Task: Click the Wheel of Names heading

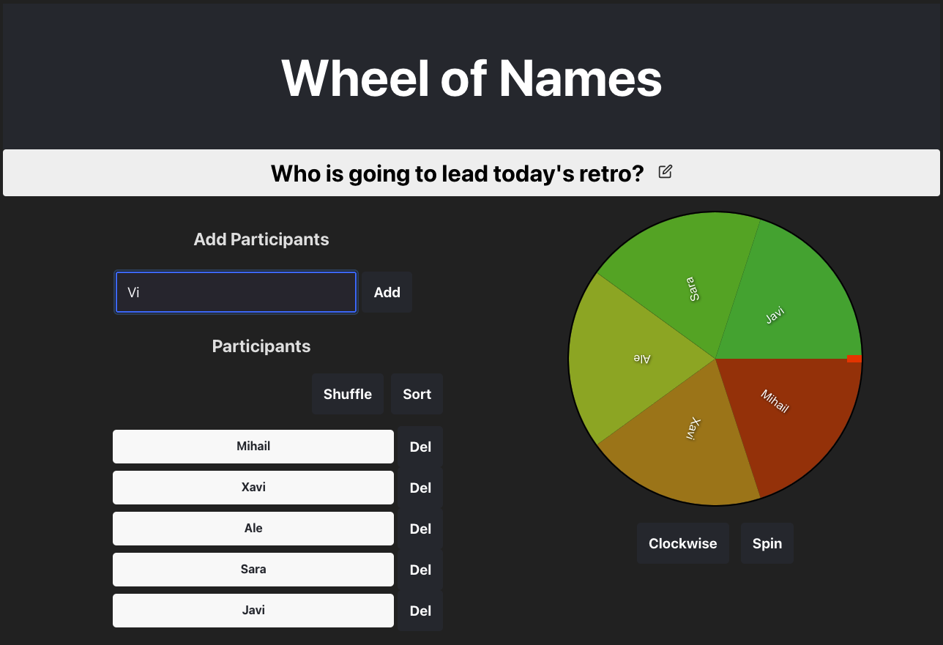Action: (471, 77)
